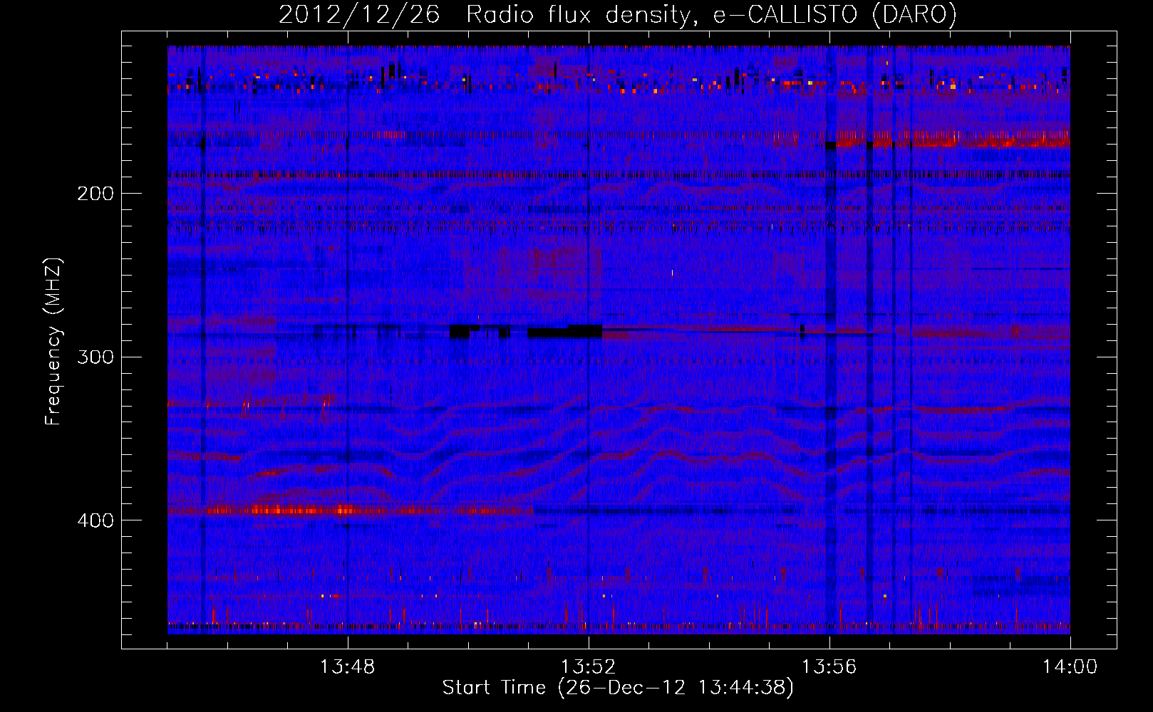
Task: Click the '300' frequency tick label
Action: pos(95,357)
